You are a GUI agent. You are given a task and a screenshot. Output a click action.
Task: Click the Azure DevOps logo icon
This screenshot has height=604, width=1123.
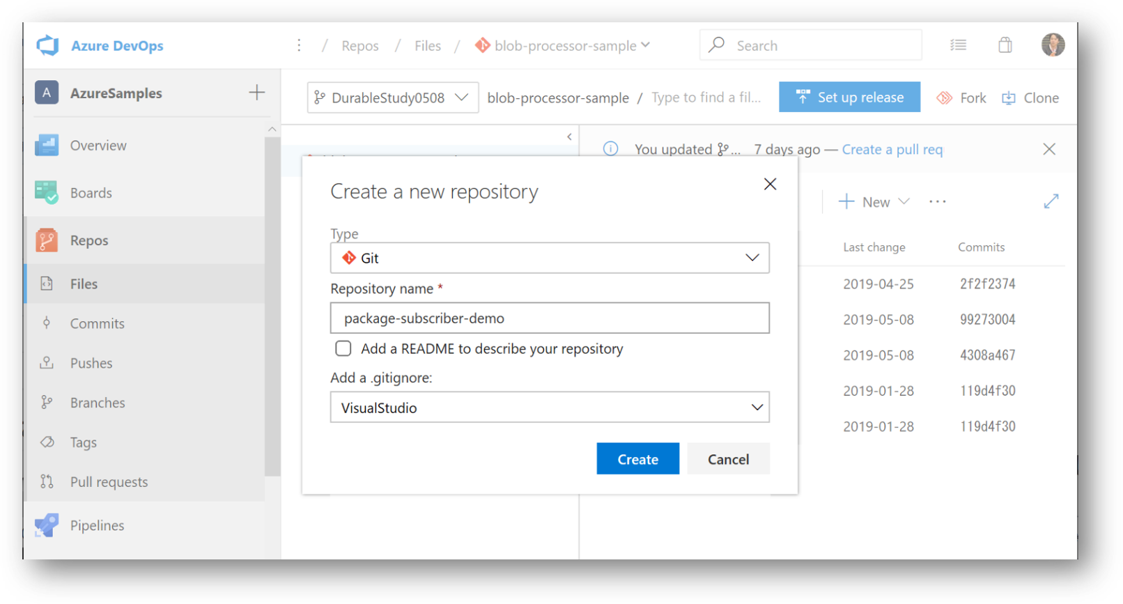click(47, 45)
